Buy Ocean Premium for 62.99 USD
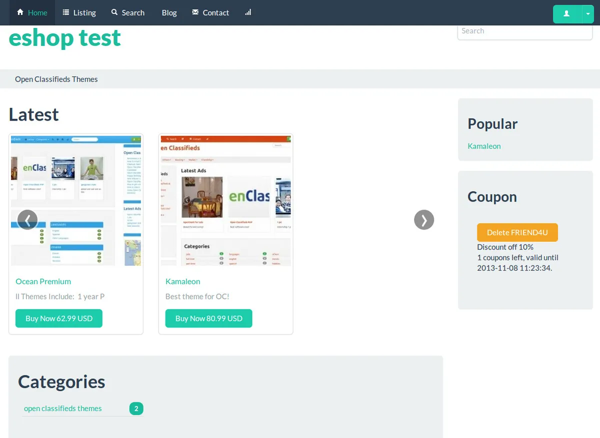Screen dimensions: 600x438 [58, 318]
